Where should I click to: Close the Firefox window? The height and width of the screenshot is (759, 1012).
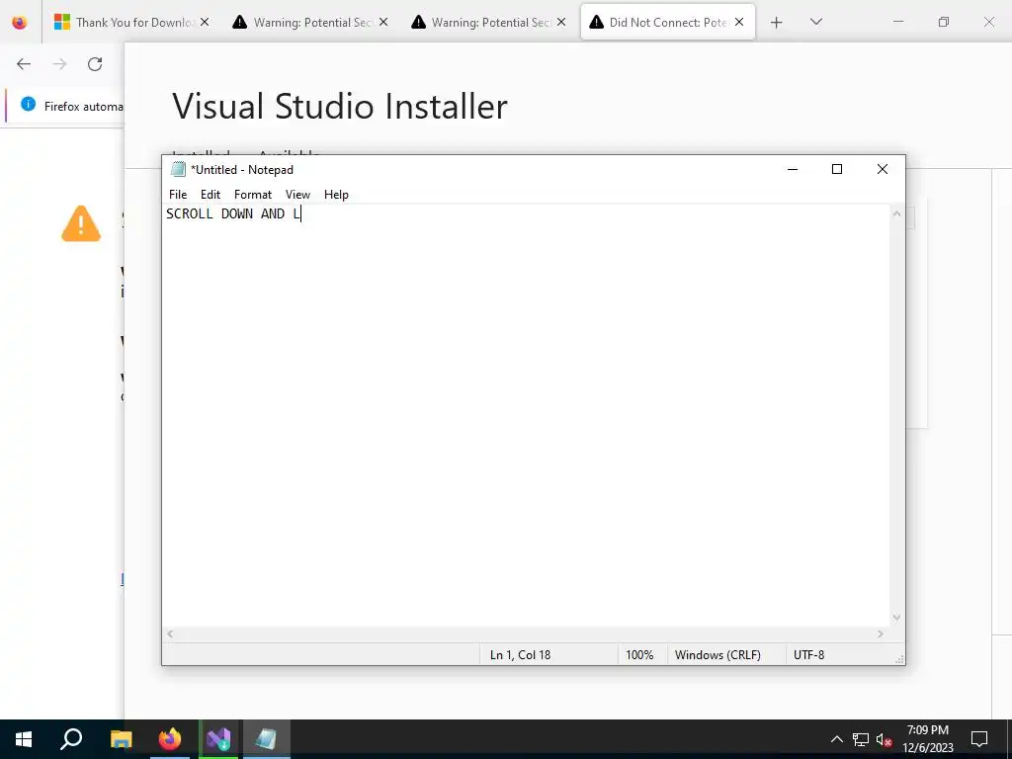988,22
